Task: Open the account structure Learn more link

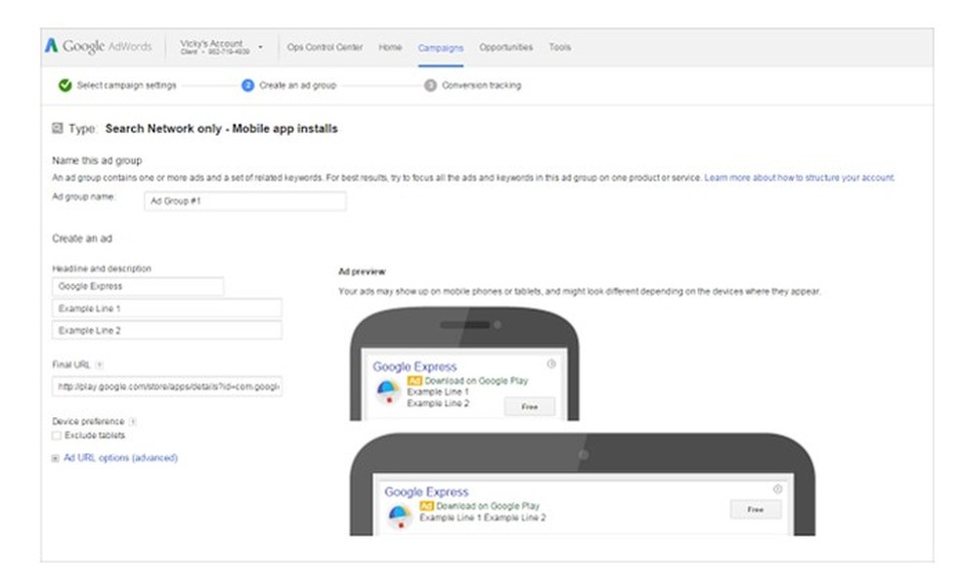Action: point(797,178)
